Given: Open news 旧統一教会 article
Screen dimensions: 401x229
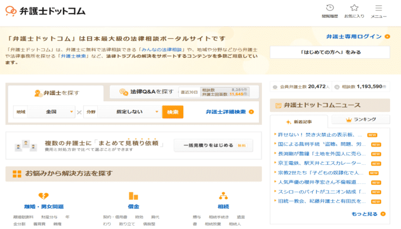Looking at the screenshot, I should pos(322,201).
